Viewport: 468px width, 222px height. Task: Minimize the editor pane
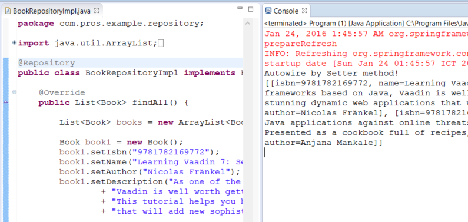pos(240,8)
